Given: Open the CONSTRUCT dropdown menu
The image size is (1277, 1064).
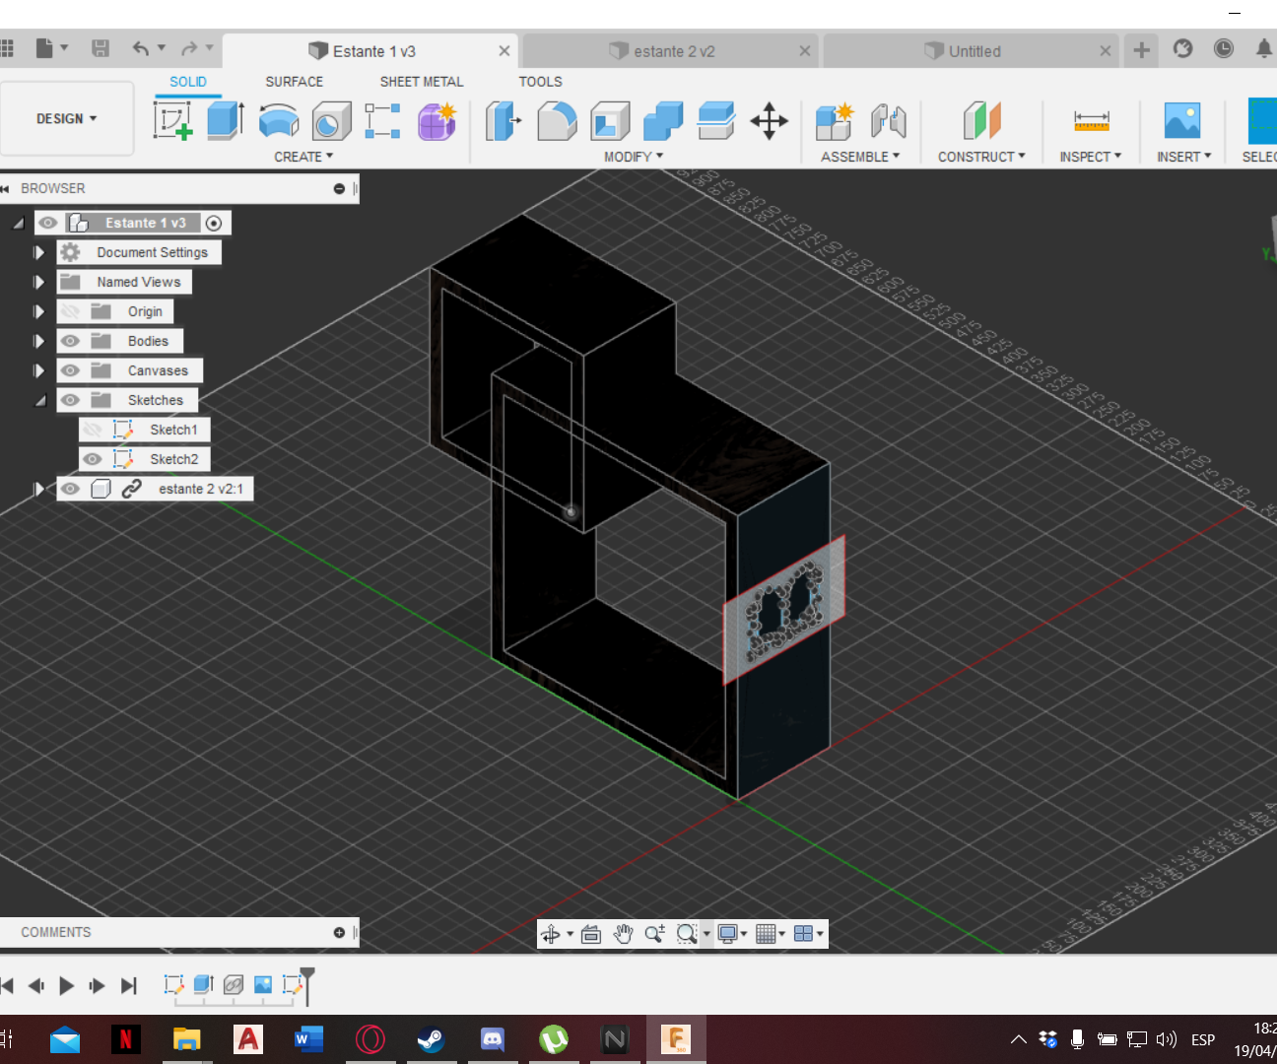Looking at the screenshot, I should click(981, 157).
